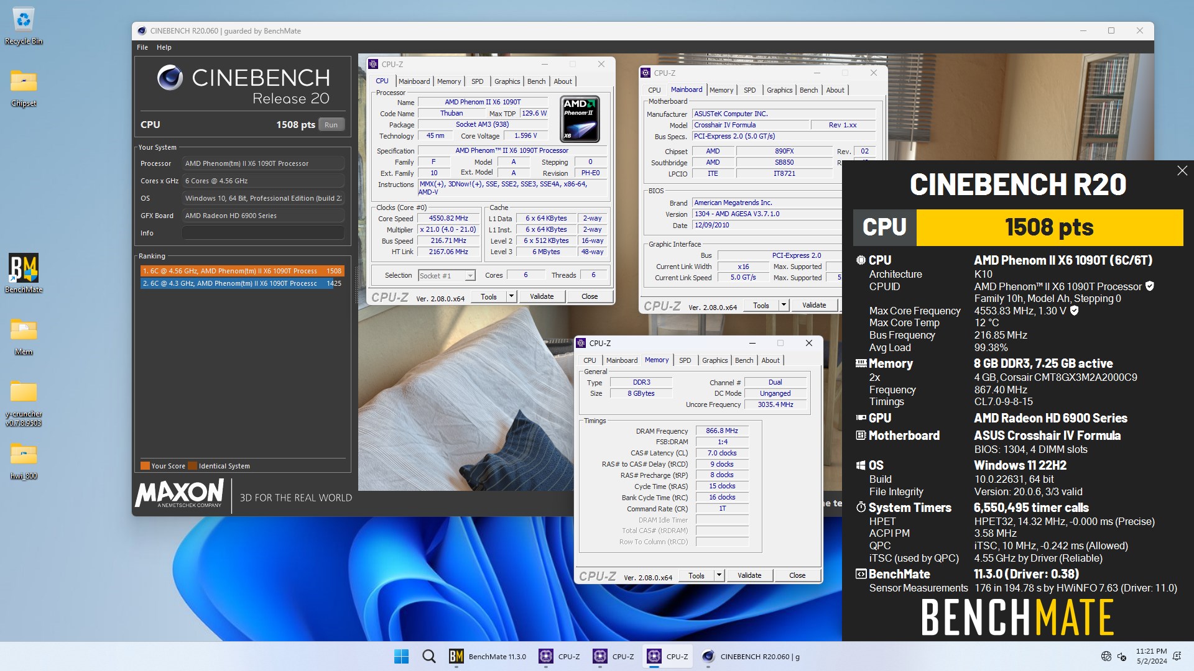1194x671 pixels.
Task: Expand Tools arrow in CPU-Z Memory window
Action: pyautogui.click(x=719, y=575)
